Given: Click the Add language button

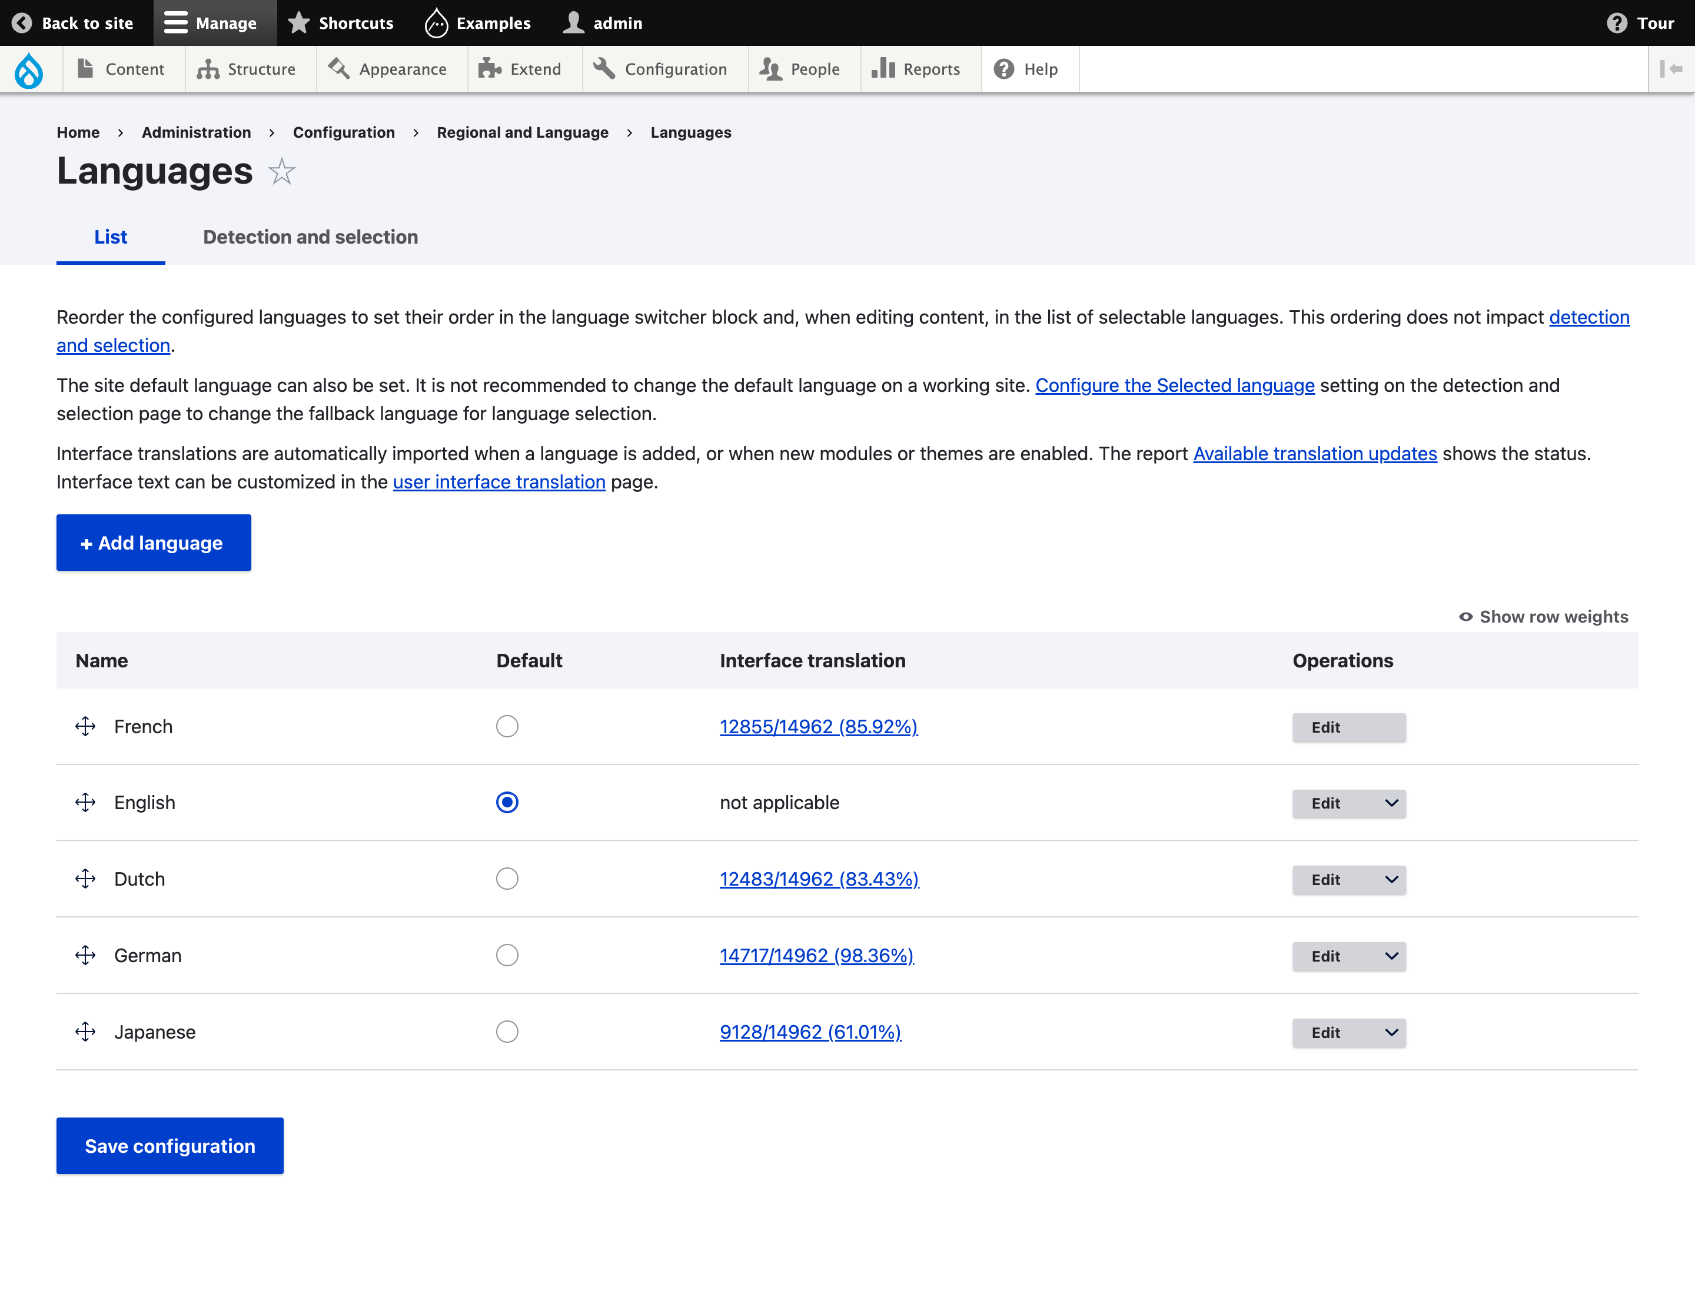Looking at the screenshot, I should click(154, 543).
